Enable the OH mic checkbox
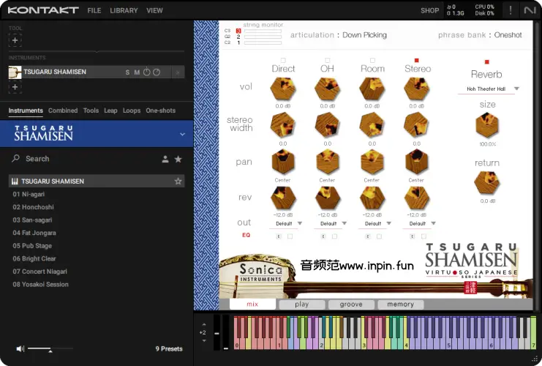 (x=328, y=60)
